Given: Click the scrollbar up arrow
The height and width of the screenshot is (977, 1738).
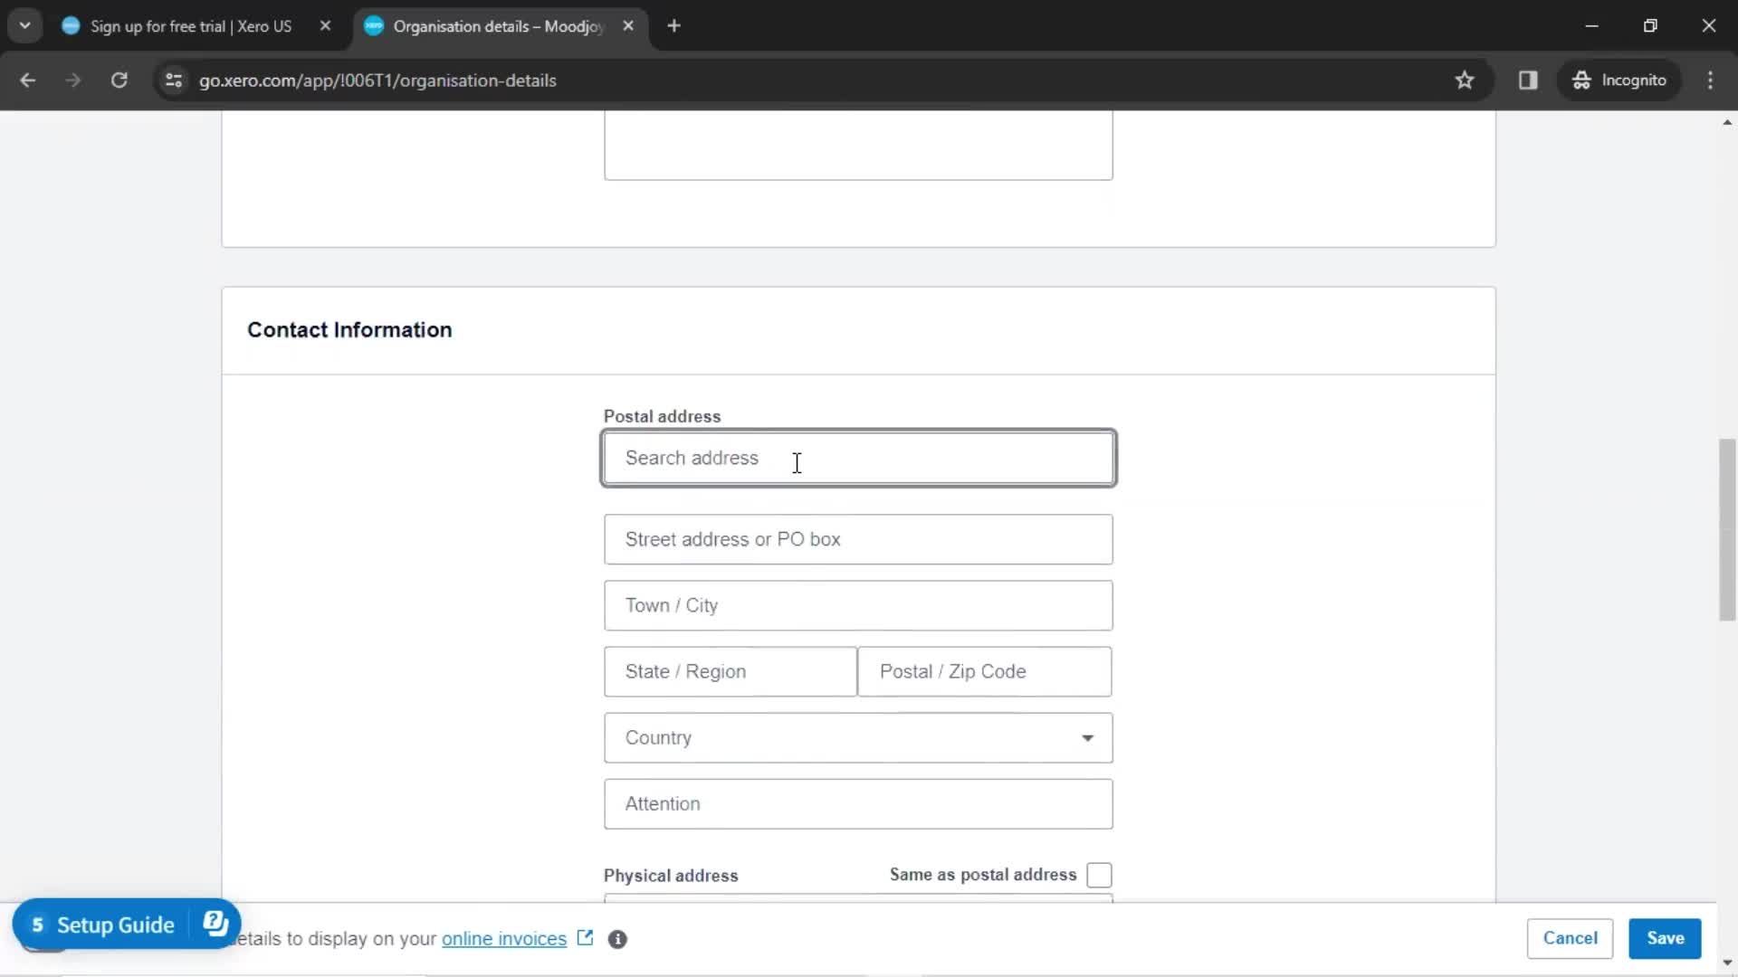Looking at the screenshot, I should (1727, 121).
